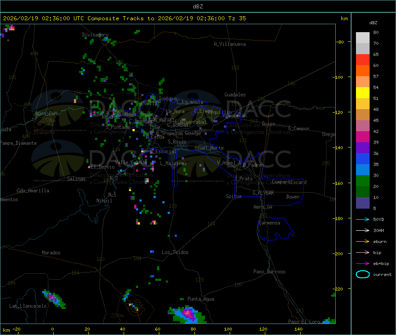
Task: Click the Guadales map label
Action: (x=235, y=95)
